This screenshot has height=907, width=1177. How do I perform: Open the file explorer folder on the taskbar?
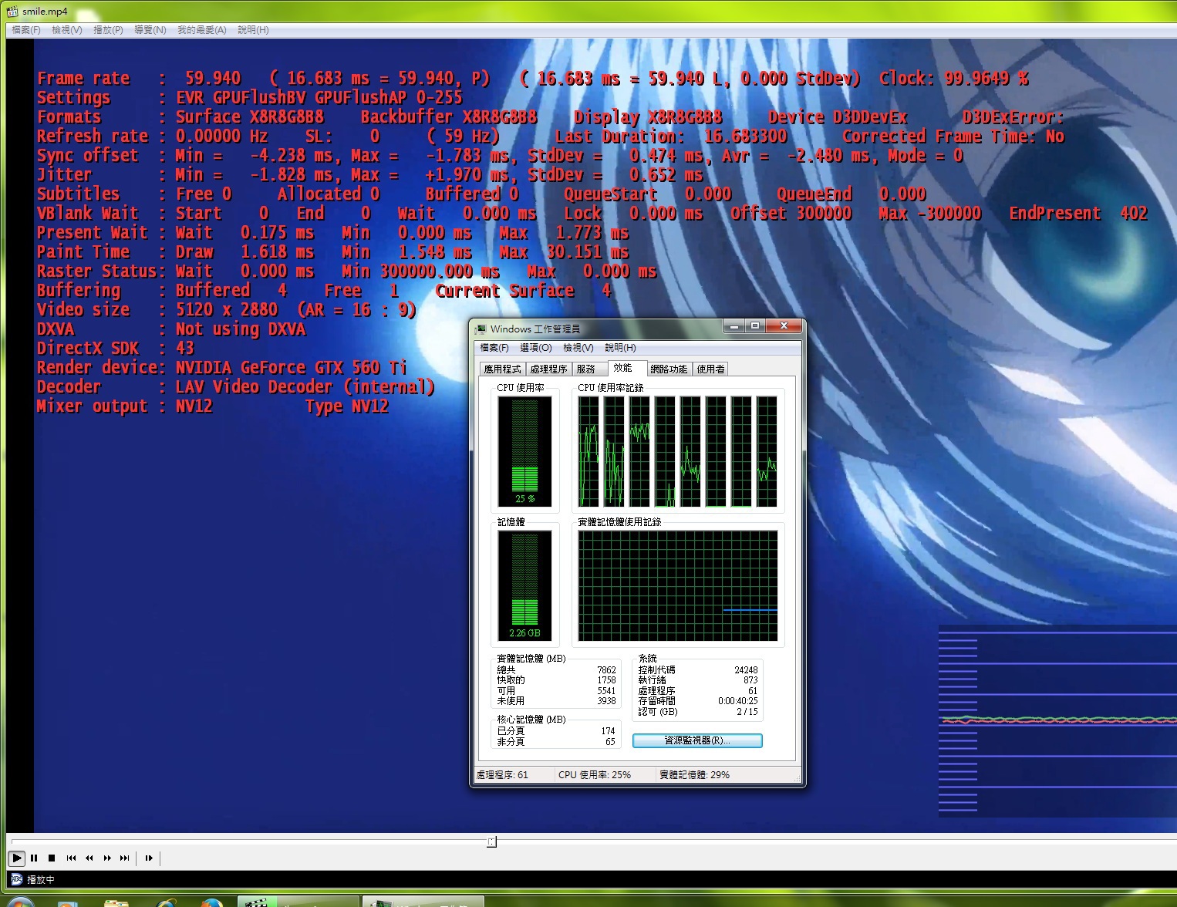pos(116,902)
